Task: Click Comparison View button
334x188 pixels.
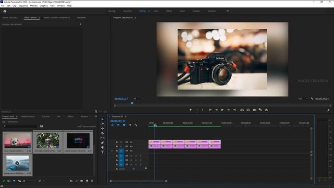Action: 260,110
